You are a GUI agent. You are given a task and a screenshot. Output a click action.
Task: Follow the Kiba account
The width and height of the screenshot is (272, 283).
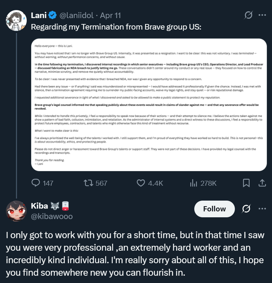click(x=214, y=209)
